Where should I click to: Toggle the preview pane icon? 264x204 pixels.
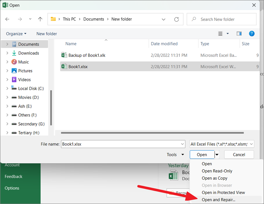pyautogui.click(x=239, y=34)
